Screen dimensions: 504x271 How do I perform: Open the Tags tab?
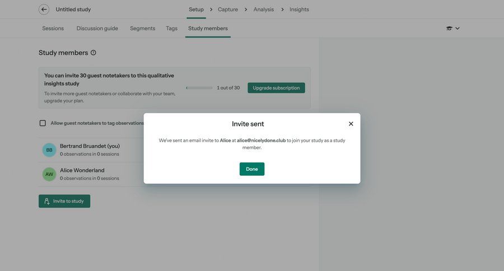171,29
